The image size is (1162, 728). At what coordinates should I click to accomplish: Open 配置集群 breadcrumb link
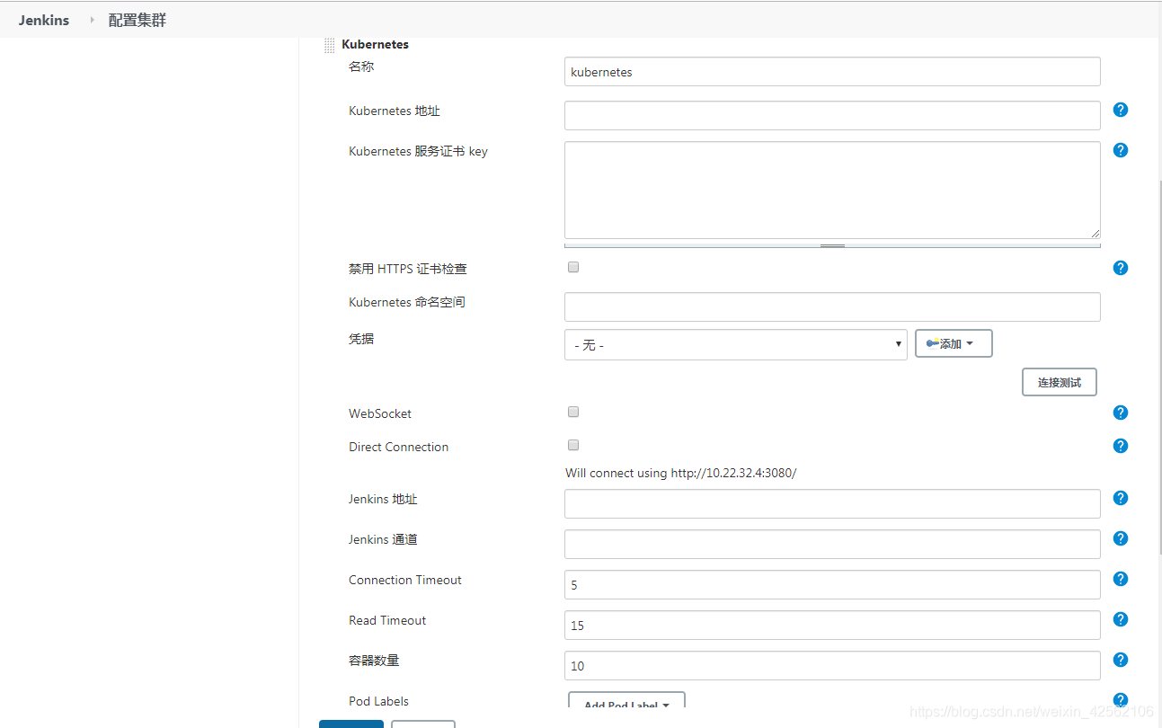point(137,20)
